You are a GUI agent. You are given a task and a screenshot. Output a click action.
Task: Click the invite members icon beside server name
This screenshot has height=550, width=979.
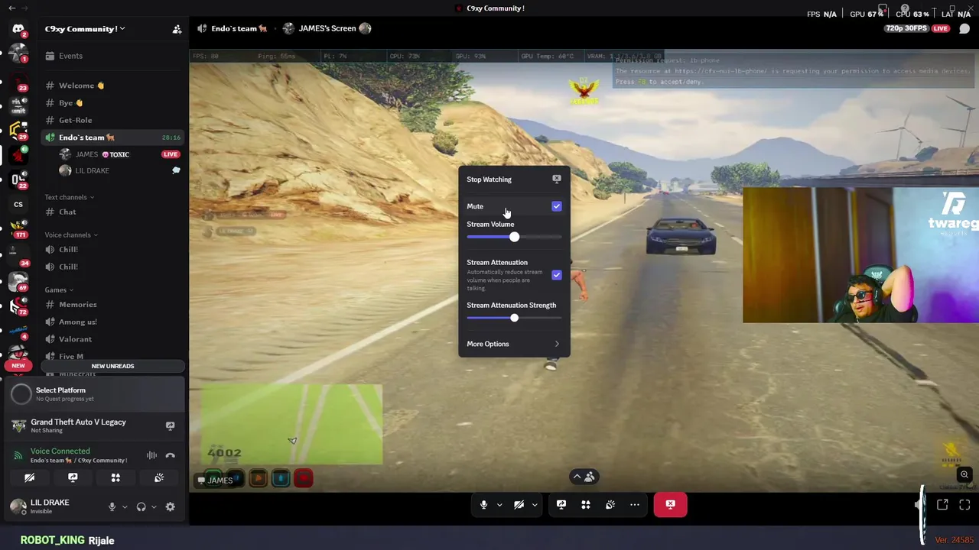coord(177,29)
